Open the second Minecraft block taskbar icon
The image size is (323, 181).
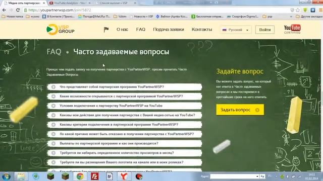coord(65,176)
